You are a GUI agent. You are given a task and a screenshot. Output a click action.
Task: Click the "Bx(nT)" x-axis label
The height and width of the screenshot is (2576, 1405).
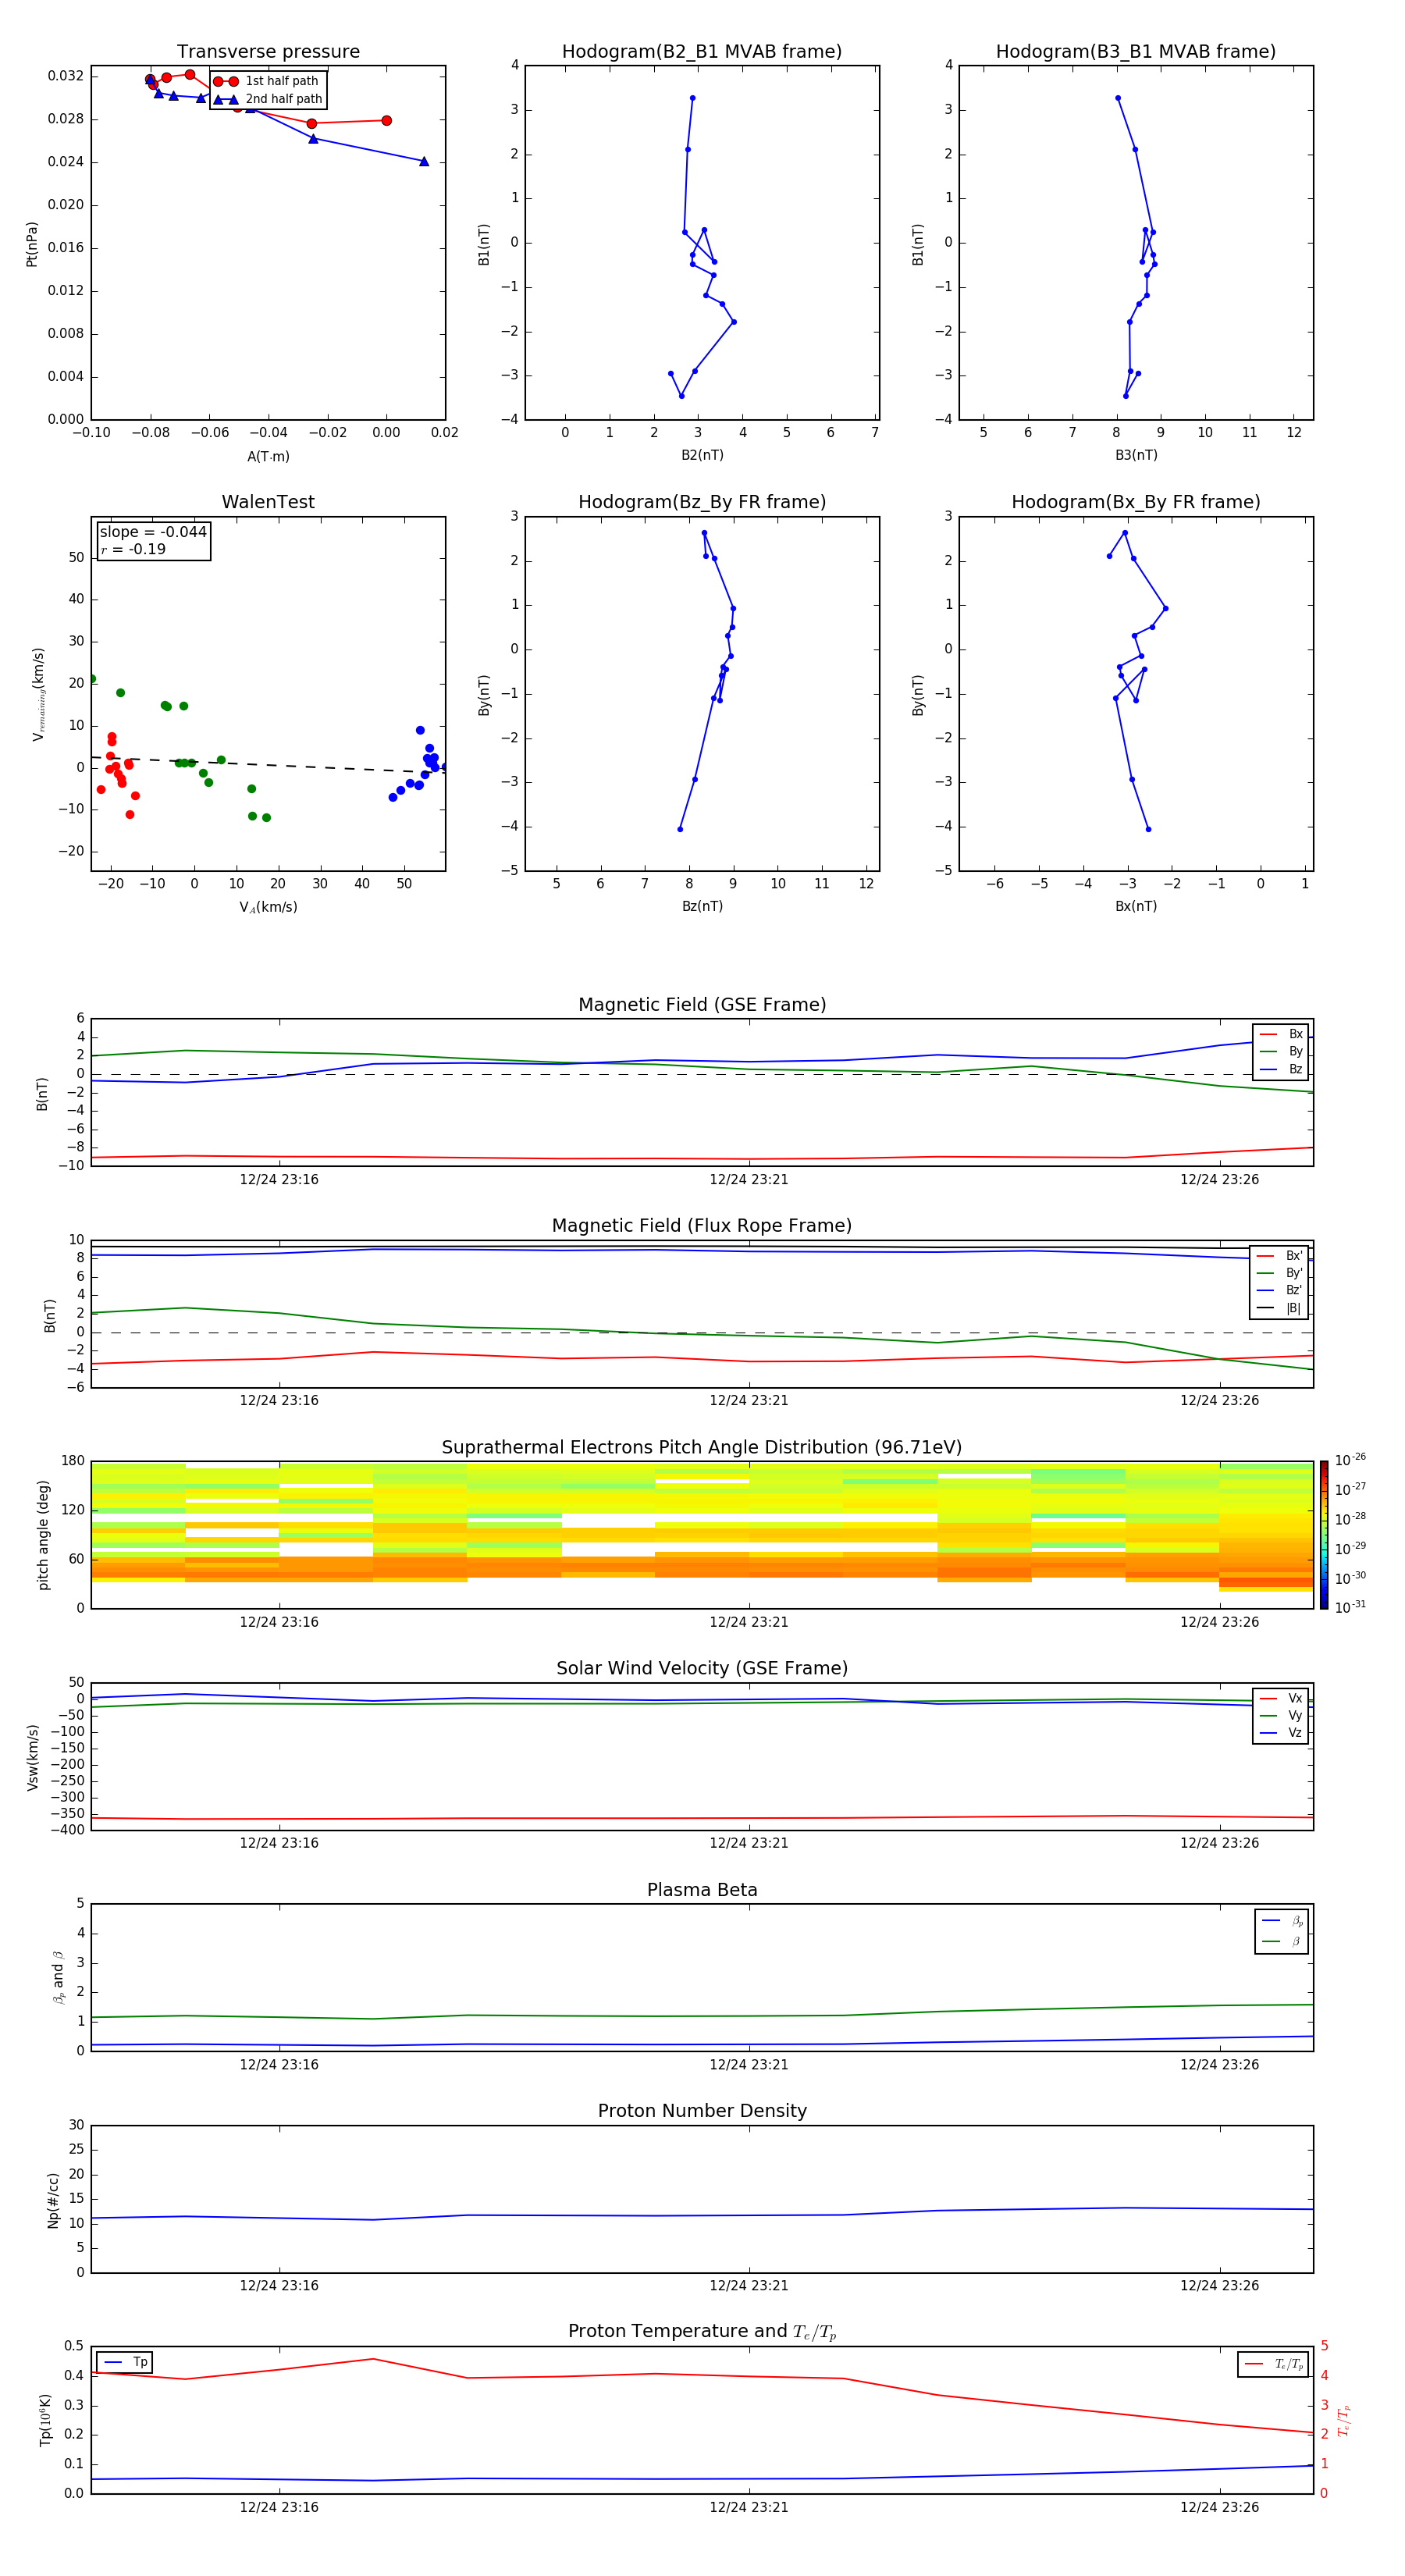pos(1136,906)
